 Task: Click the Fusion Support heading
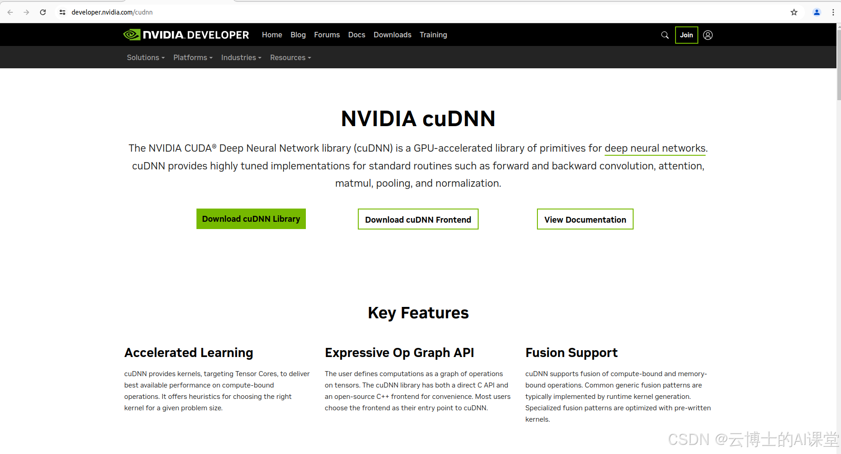point(572,353)
